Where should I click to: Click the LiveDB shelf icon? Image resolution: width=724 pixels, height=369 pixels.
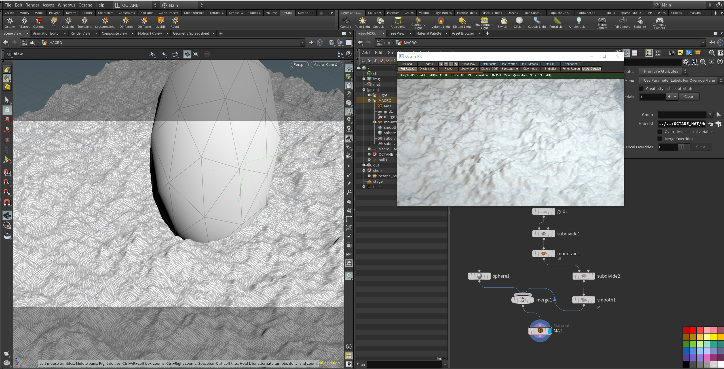160,22
